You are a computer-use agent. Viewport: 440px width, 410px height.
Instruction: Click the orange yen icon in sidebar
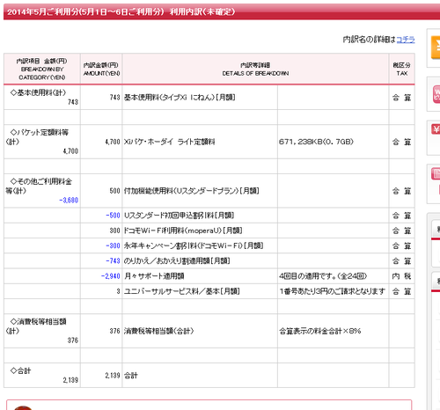click(x=436, y=48)
